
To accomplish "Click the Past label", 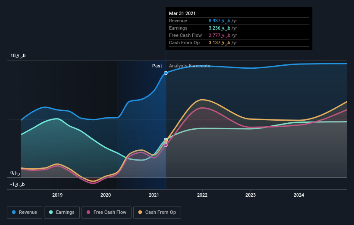I will 157,66.
